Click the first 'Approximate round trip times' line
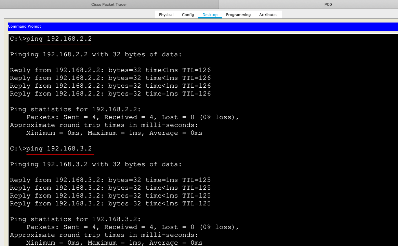The width and height of the screenshot is (398, 246). tap(104, 125)
